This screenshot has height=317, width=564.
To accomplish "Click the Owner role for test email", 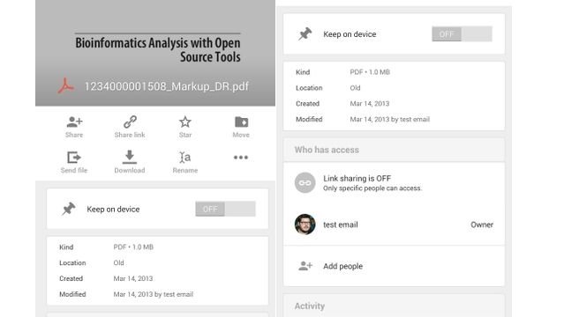I will tap(482, 225).
